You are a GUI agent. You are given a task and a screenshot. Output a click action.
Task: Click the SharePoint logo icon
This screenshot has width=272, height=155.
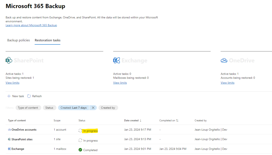(9, 60)
